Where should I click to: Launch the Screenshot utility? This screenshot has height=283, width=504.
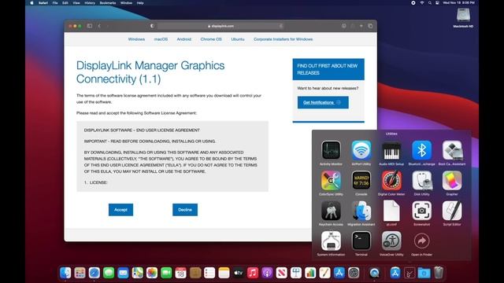click(421, 211)
